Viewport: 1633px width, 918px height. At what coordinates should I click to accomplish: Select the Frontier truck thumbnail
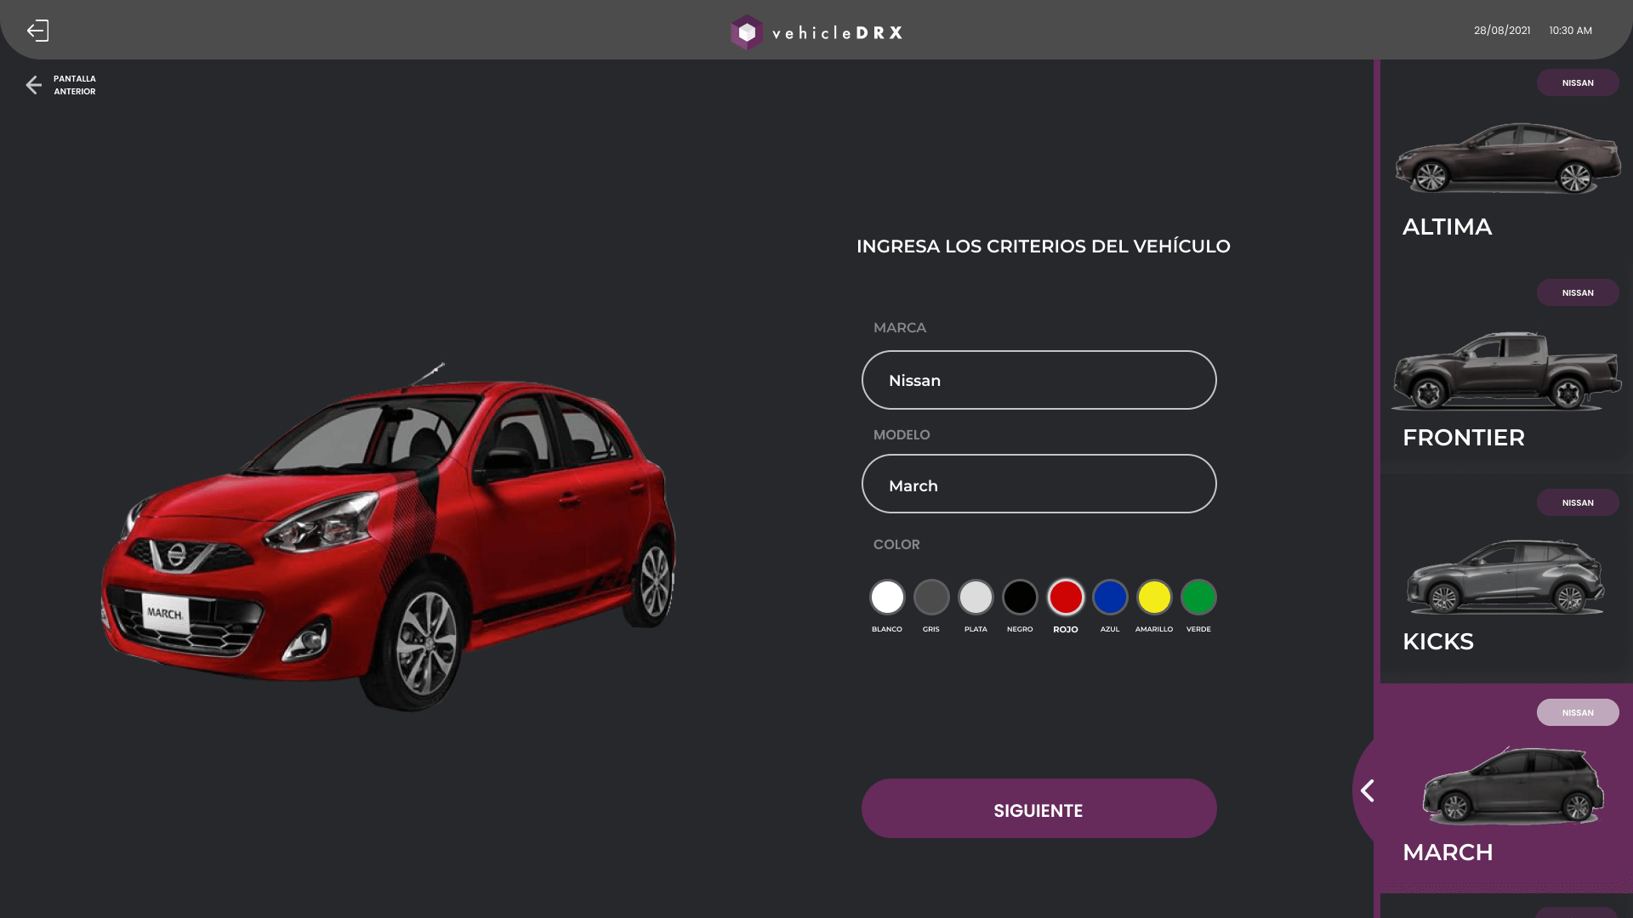pyautogui.click(x=1506, y=371)
